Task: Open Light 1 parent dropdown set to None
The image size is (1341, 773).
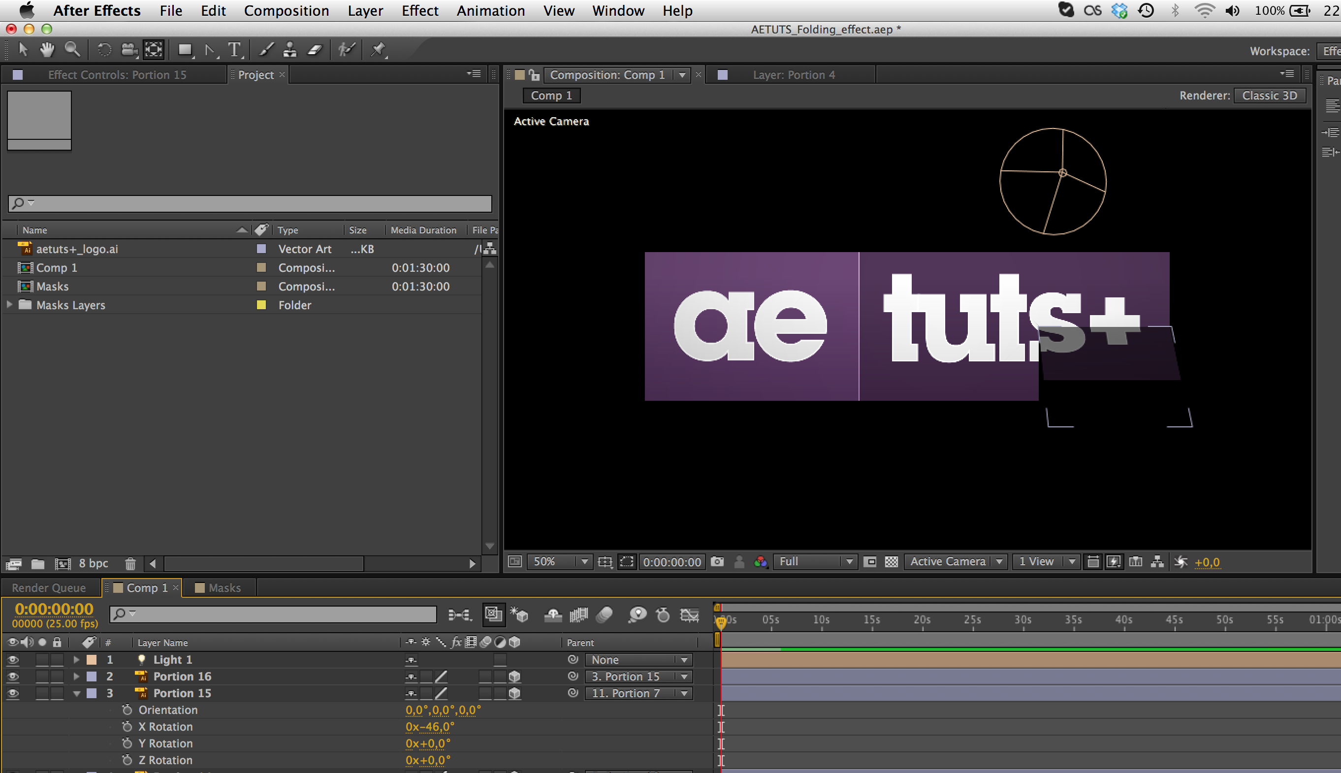Action: 639,660
